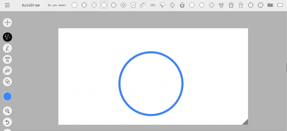Viewport: 287px width, 131px height.
Task: Select the Select/move tool
Action: 8,23
